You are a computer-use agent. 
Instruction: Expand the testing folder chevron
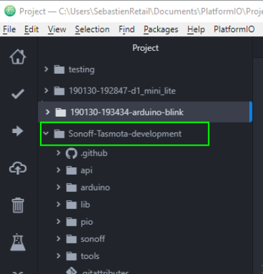pyautogui.click(x=46, y=69)
